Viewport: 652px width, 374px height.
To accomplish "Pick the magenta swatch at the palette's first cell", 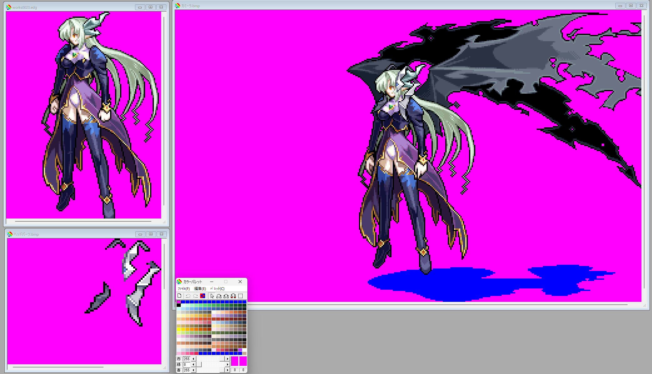I will click(179, 302).
